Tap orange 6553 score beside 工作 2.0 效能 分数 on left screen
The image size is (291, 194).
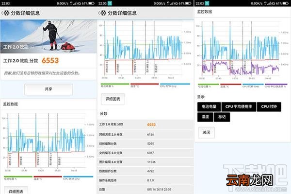(50, 60)
